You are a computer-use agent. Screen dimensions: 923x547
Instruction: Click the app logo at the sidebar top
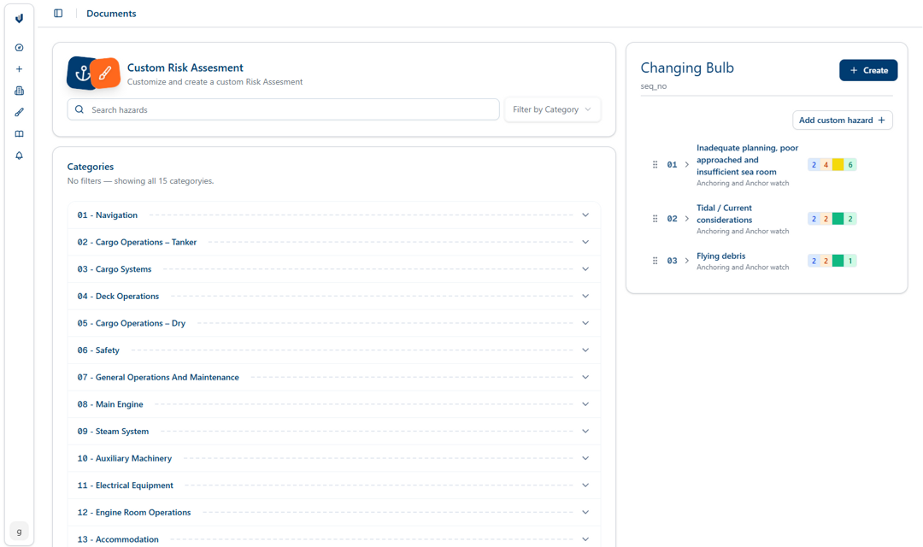click(x=19, y=18)
